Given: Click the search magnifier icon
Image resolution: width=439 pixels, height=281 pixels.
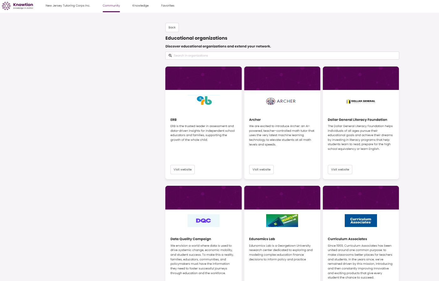Looking at the screenshot, I should 170,56.
